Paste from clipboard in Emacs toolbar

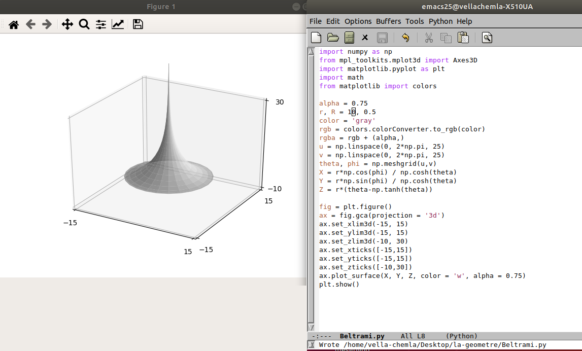pyautogui.click(x=463, y=38)
